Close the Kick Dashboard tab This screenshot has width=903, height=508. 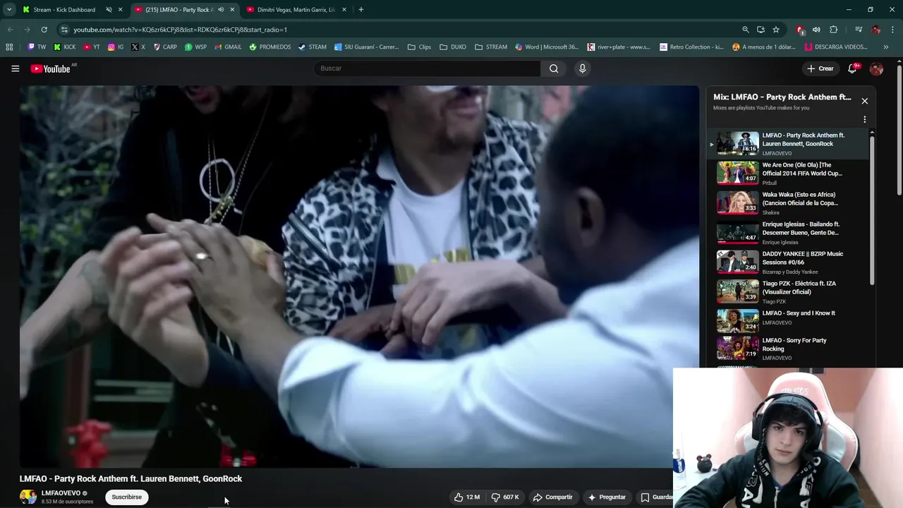(120, 10)
